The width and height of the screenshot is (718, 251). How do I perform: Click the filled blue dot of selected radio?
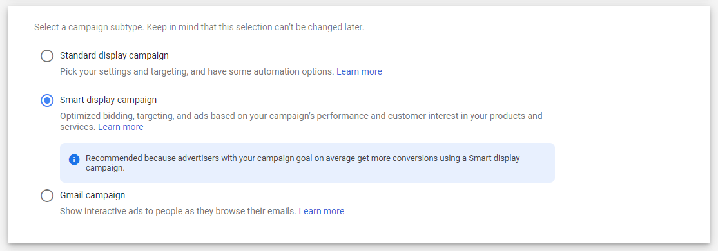point(46,100)
